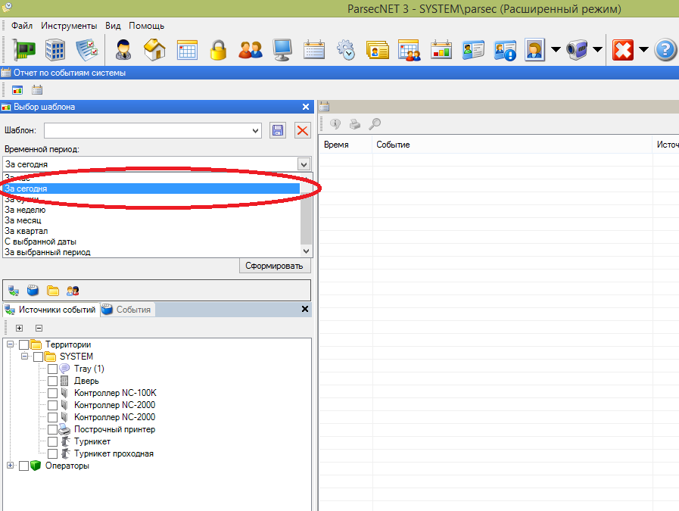
Task: Open dropdown arrow next to camera icon
Action: click(597, 50)
